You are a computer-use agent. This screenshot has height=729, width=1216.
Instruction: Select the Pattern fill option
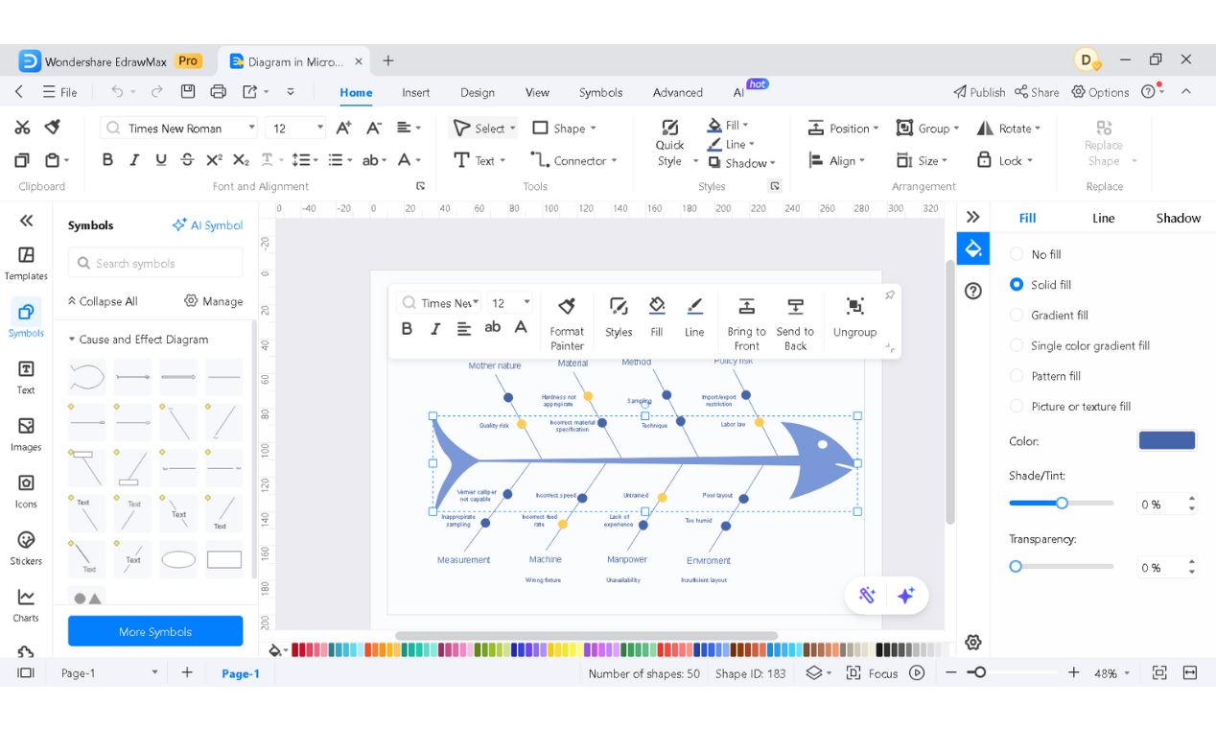pyautogui.click(x=1045, y=376)
